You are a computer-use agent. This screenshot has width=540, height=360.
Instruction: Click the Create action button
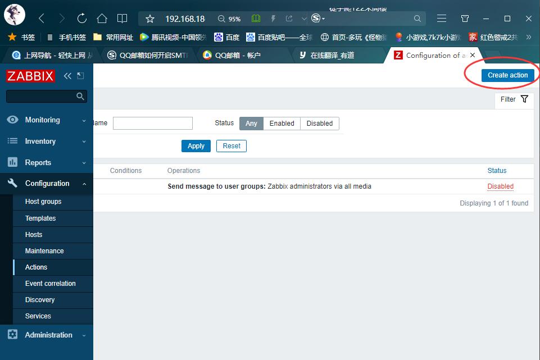click(x=507, y=75)
